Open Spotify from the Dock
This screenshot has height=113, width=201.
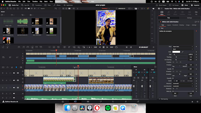pos(108,108)
